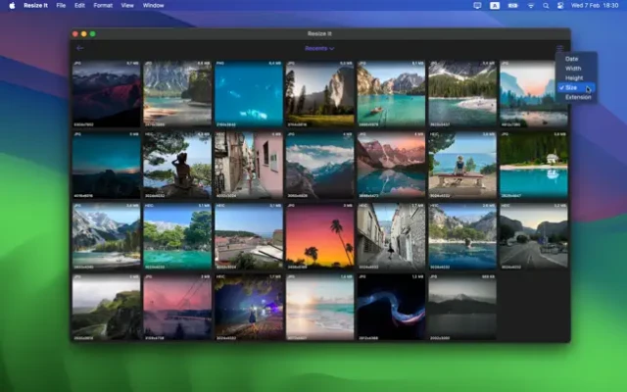Select the blue light swirl photo
This screenshot has height=392, width=627.
pos(391,308)
